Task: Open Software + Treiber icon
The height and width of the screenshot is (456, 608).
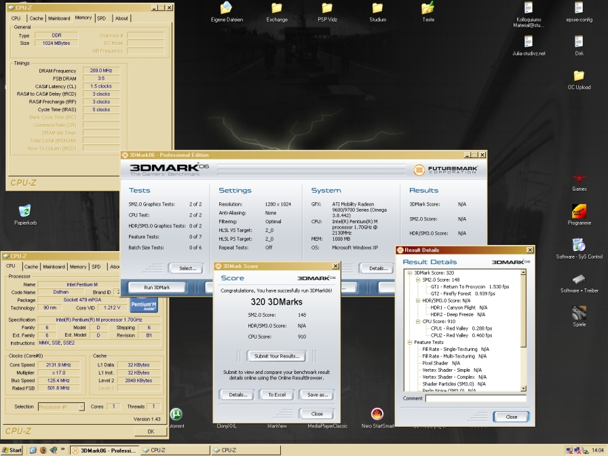Action: (x=579, y=283)
